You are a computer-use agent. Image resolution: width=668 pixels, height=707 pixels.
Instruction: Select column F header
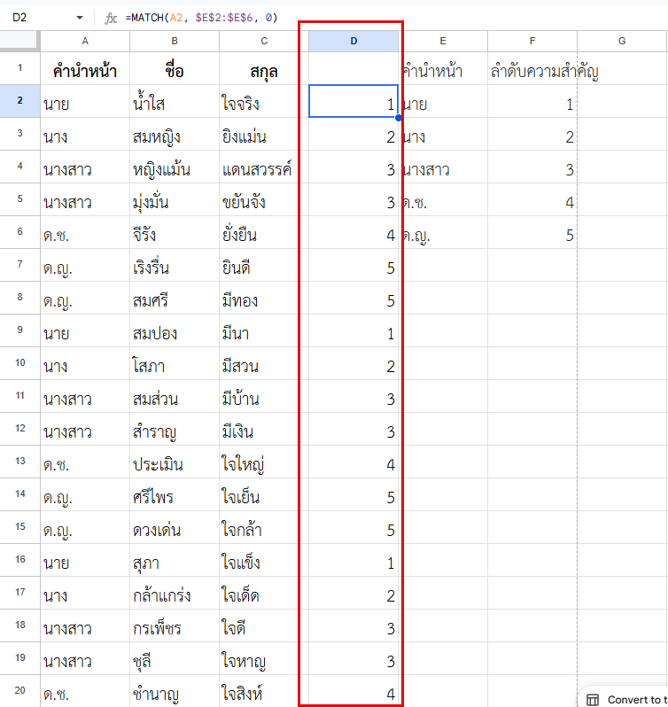click(532, 41)
